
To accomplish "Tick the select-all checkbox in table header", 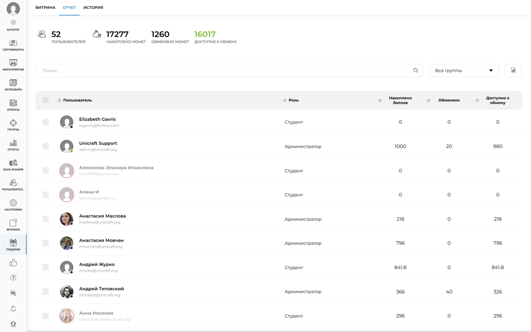I will [45, 100].
